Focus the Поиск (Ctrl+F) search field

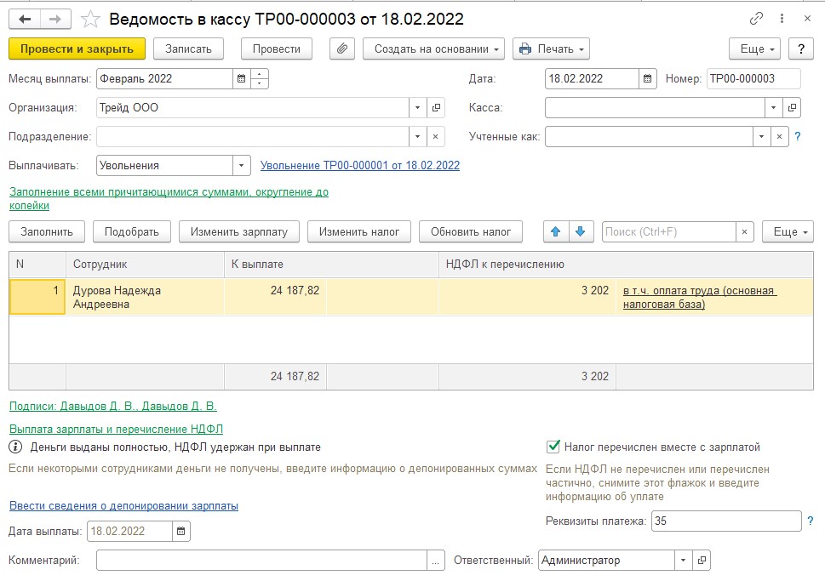pyautogui.click(x=668, y=232)
